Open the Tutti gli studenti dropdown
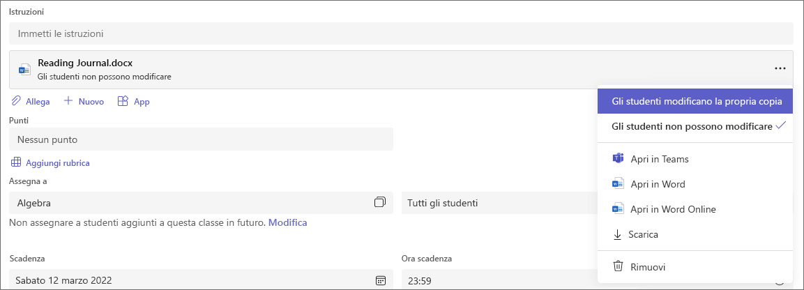Viewport: 804px width, 290px height. click(x=500, y=203)
